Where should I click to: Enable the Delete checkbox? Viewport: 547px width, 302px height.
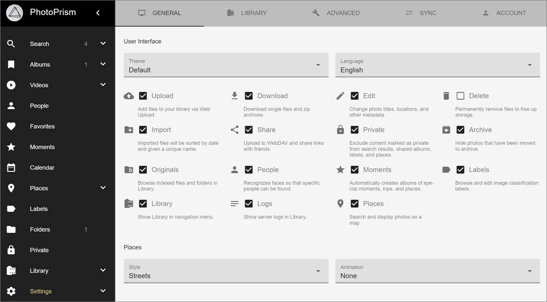pyautogui.click(x=460, y=95)
